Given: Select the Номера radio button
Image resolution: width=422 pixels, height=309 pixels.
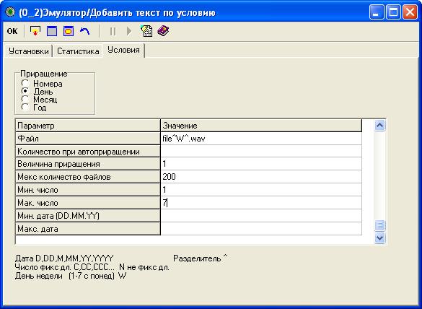Looking at the screenshot, I should point(25,83).
